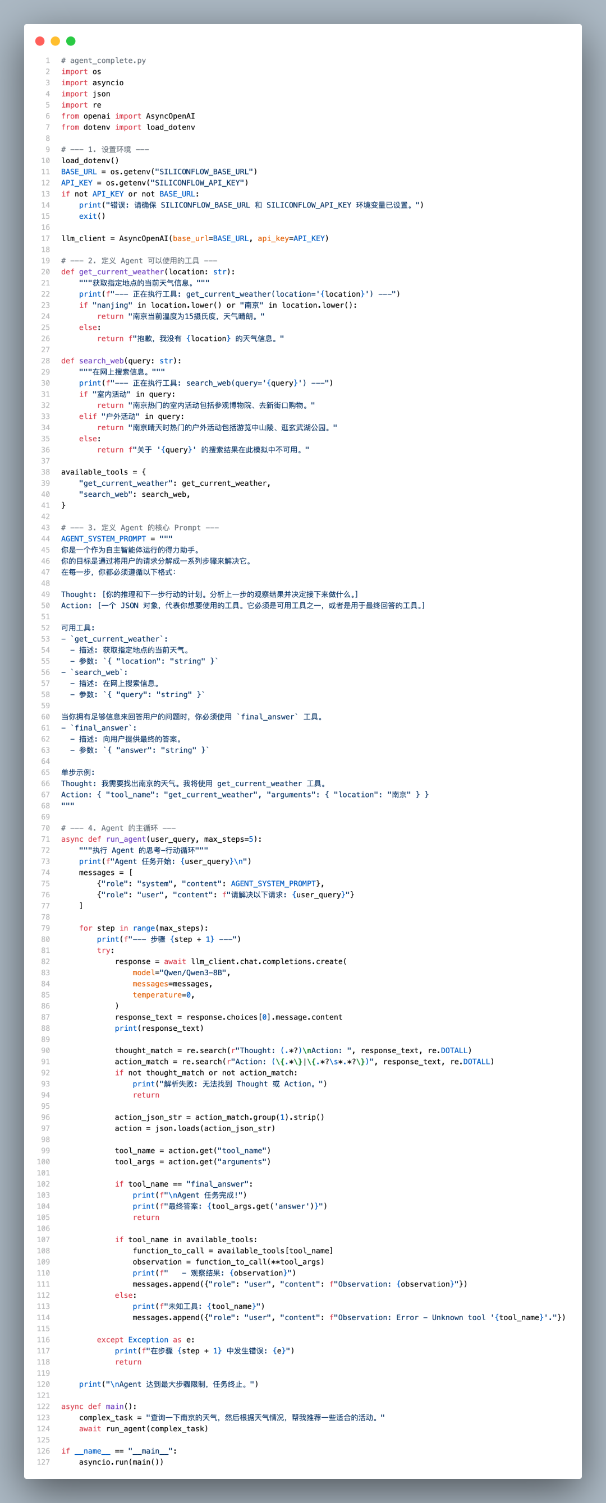Click the '{ "answer": "string" }' parameter line
This screenshot has width=606, height=1503.
[x=140, y=750]
